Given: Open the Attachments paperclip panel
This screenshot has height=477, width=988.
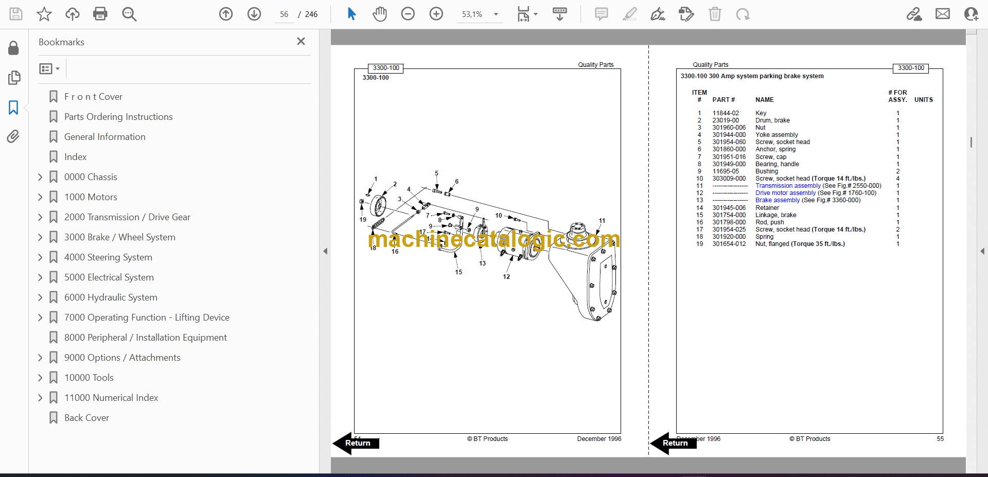Looking at the screenshot, I should pyautogui.click(x=14, y=136).
